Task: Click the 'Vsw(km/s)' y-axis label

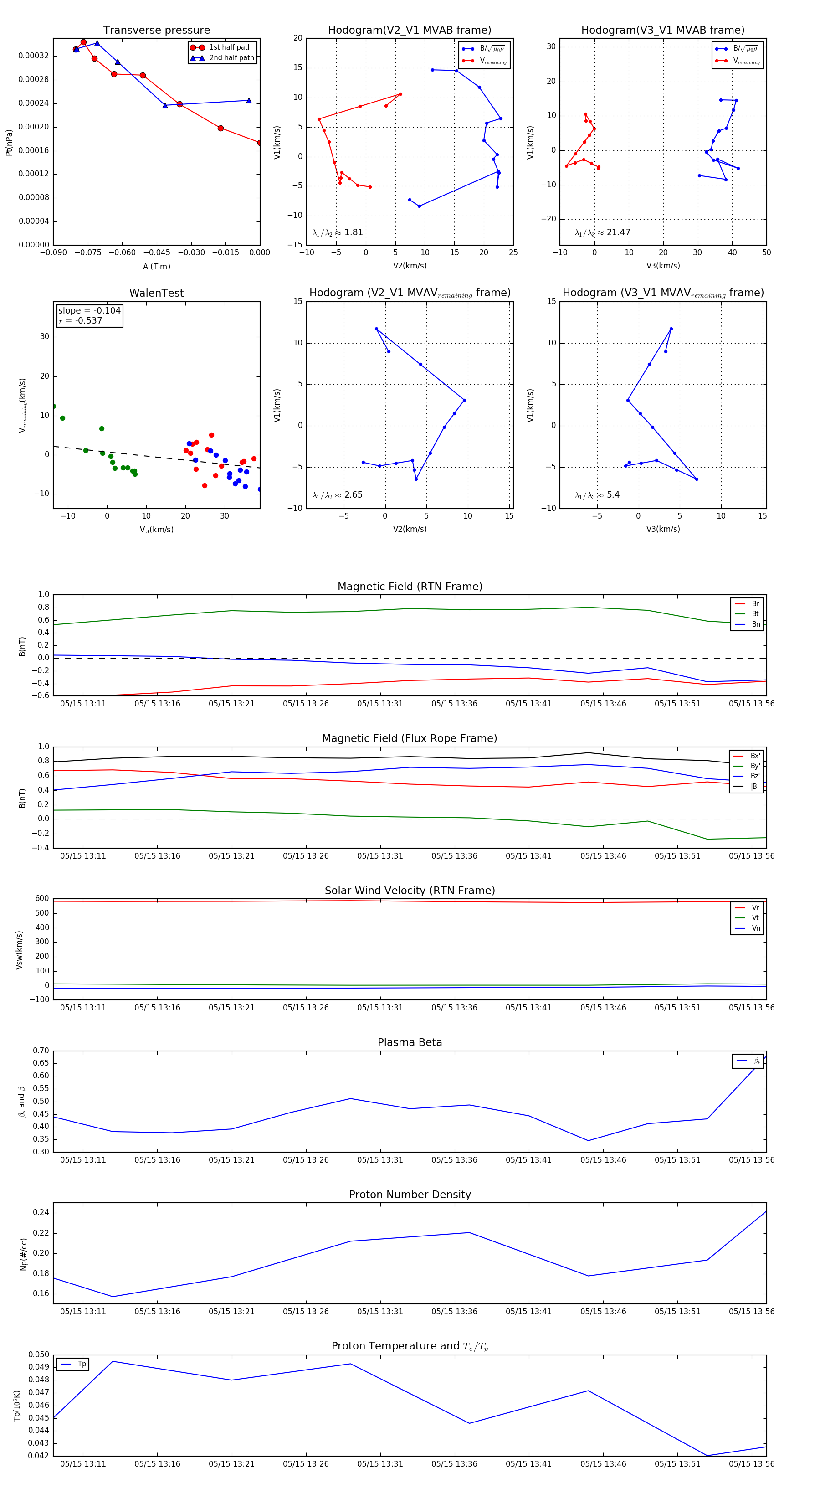Action: (19, 950)
